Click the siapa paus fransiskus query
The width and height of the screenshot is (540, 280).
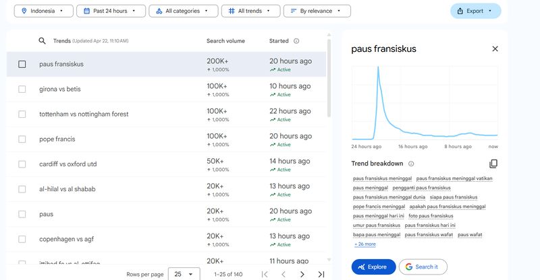tap(454, 197)
